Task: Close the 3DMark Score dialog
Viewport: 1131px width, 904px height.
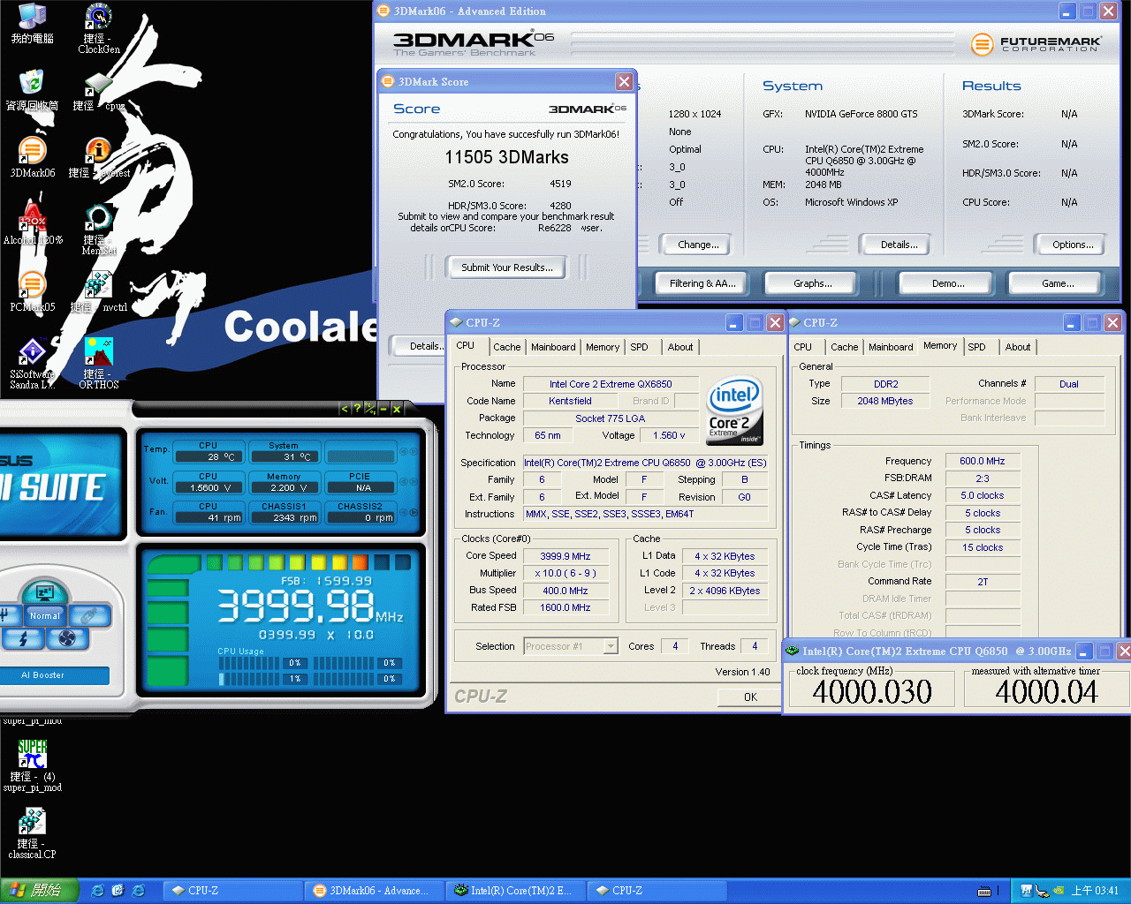Action: pyautogui.click(x=624, y=81)
